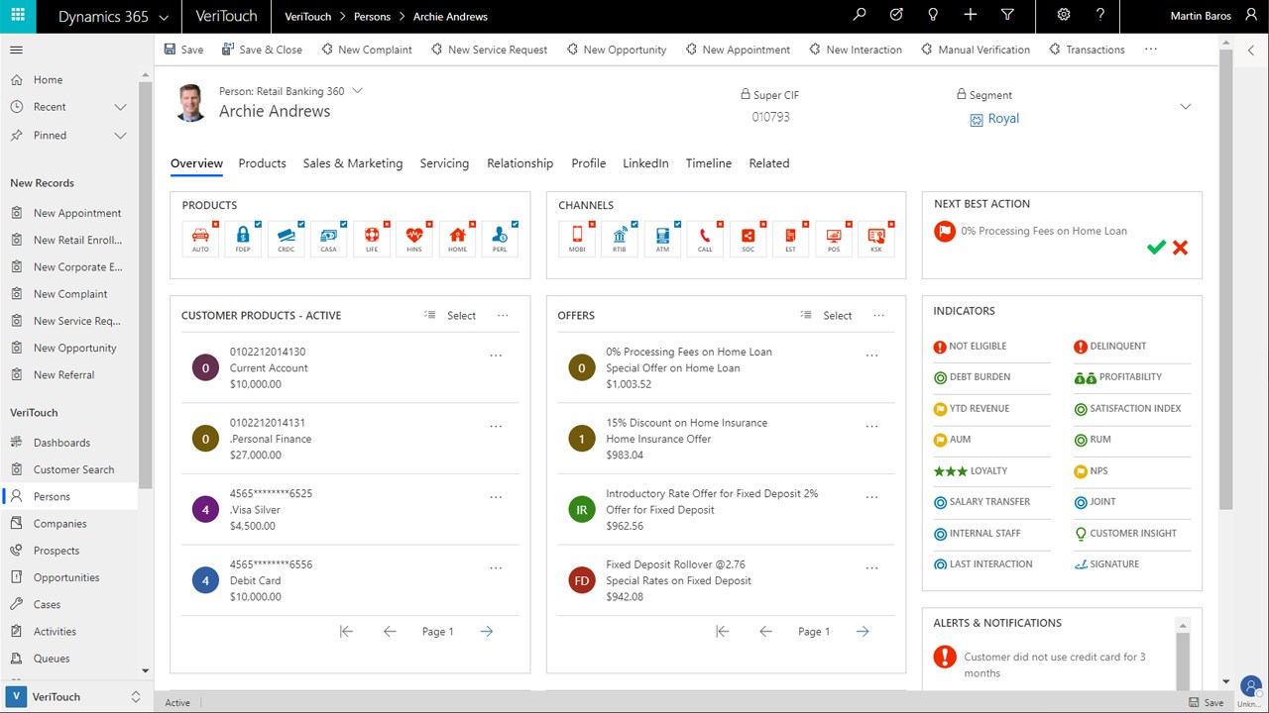Viewport: 1269px width, 713px height.
Task: Select the HINS product tile
Action: [x=414, y=238]
